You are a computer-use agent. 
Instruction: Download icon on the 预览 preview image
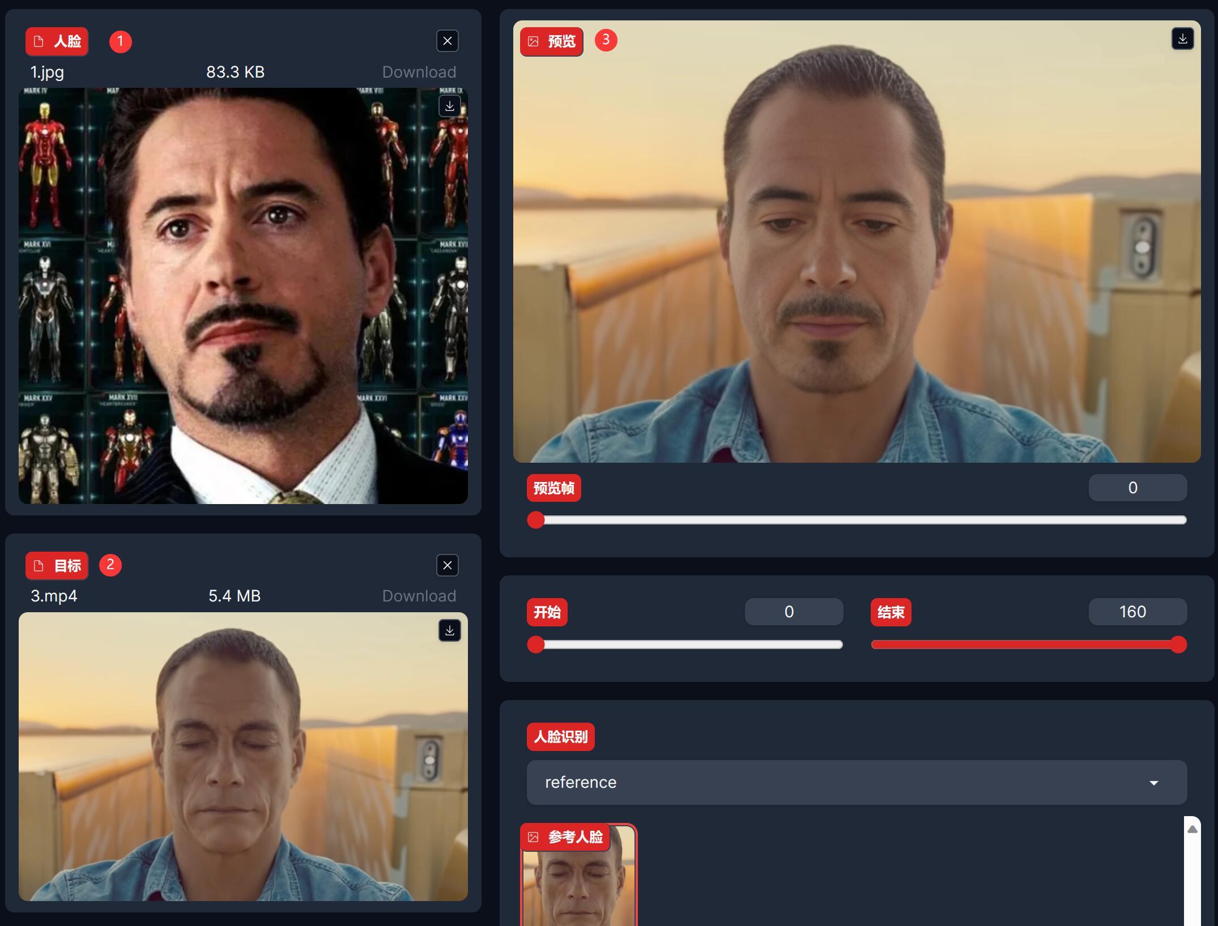[1183, 39]
